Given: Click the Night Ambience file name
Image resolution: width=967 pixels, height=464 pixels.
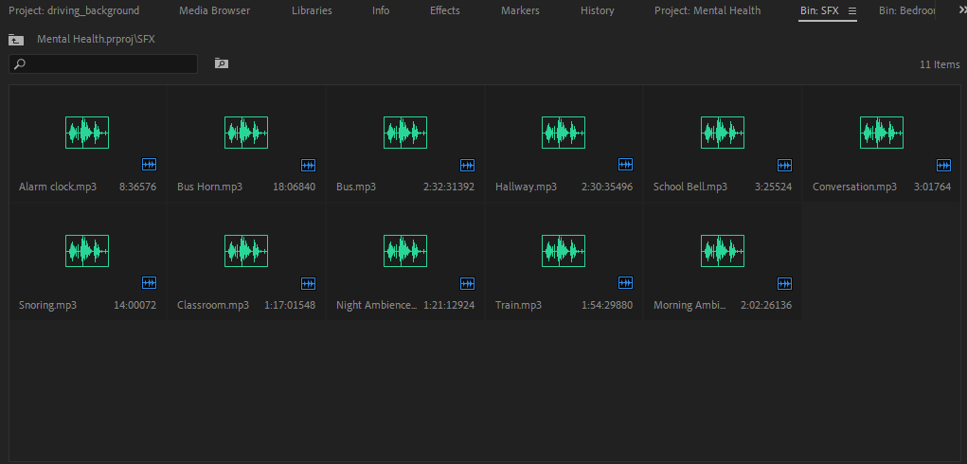Looking at the screenshot, I should point(377,305).
